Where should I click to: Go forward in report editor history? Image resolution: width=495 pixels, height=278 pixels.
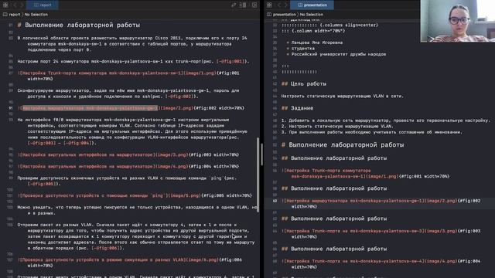[22, 5]
